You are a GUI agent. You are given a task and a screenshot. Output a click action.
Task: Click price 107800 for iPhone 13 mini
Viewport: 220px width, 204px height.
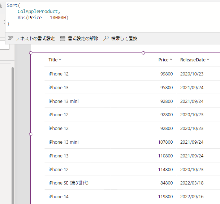pyautogui.click(x=165, y=142)
